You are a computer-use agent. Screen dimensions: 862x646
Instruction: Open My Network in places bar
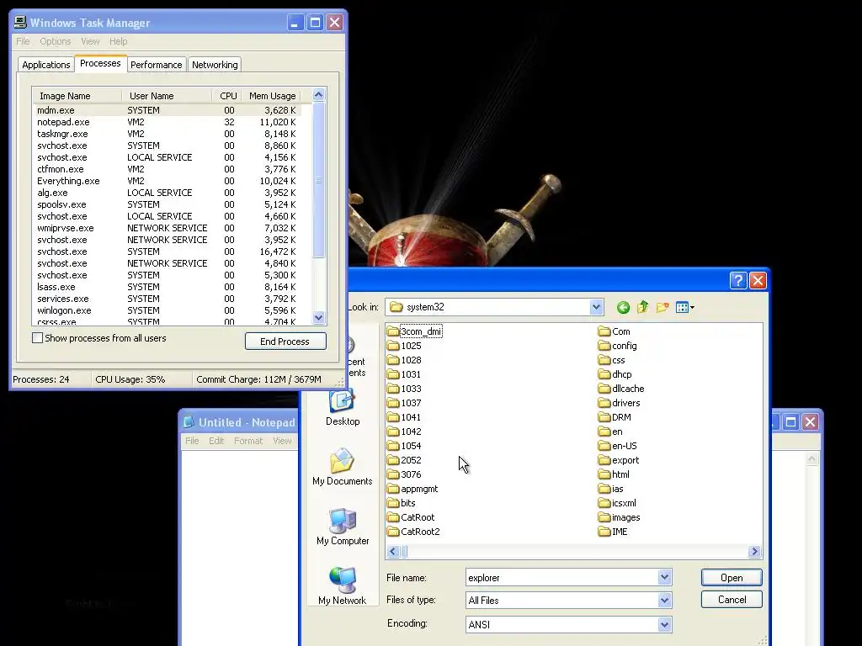(x=342, y=586)
